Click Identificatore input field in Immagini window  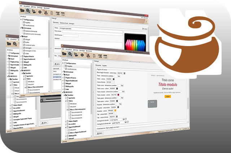71,35
